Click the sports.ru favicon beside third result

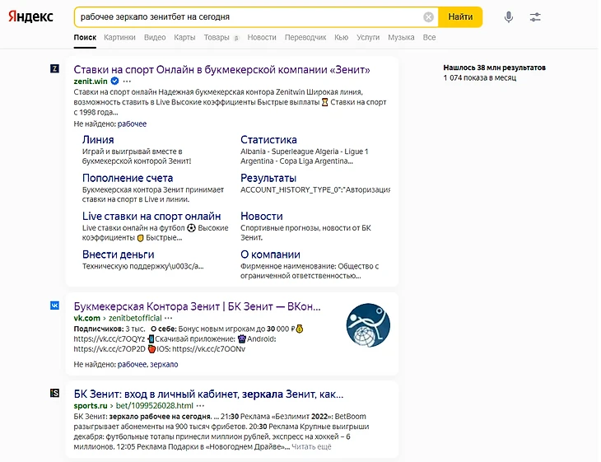[55, 393]
